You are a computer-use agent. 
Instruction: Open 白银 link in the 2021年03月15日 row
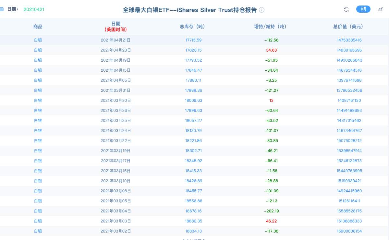click(38, 171)
